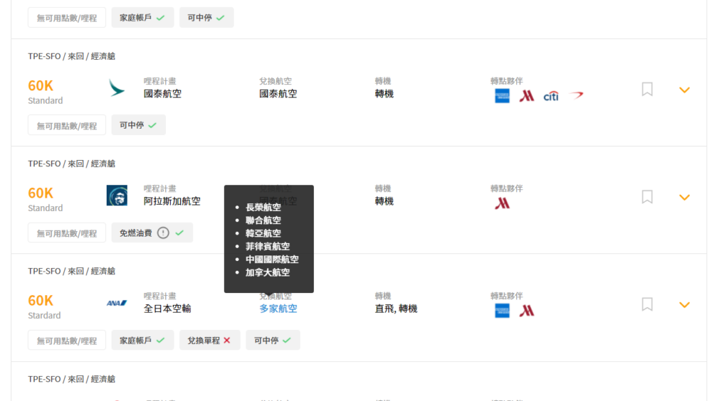
Task: Click the 60K price in 阿拉斯加航空 row
Action: pyautogui.click(x=40, y=193)
